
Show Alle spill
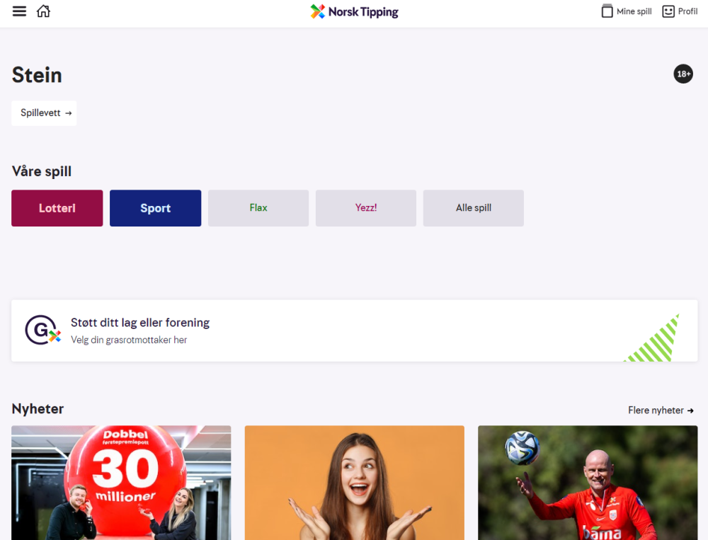tap(473, 208)
